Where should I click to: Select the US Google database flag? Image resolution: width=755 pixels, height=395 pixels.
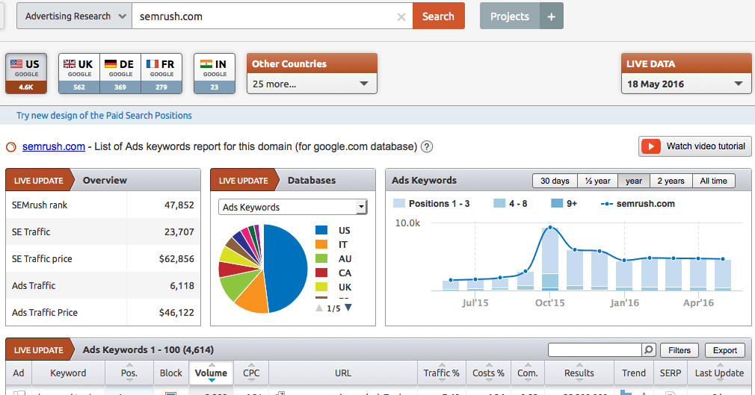point(26,73)
